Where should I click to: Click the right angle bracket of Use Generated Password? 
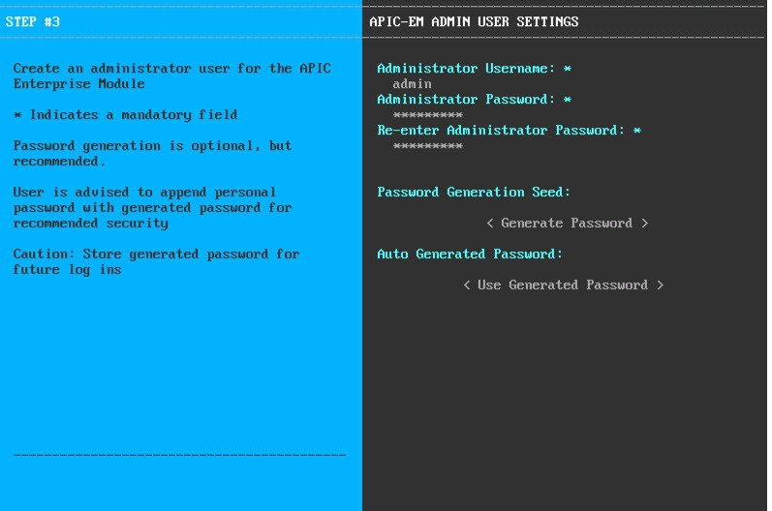point(660,286)
